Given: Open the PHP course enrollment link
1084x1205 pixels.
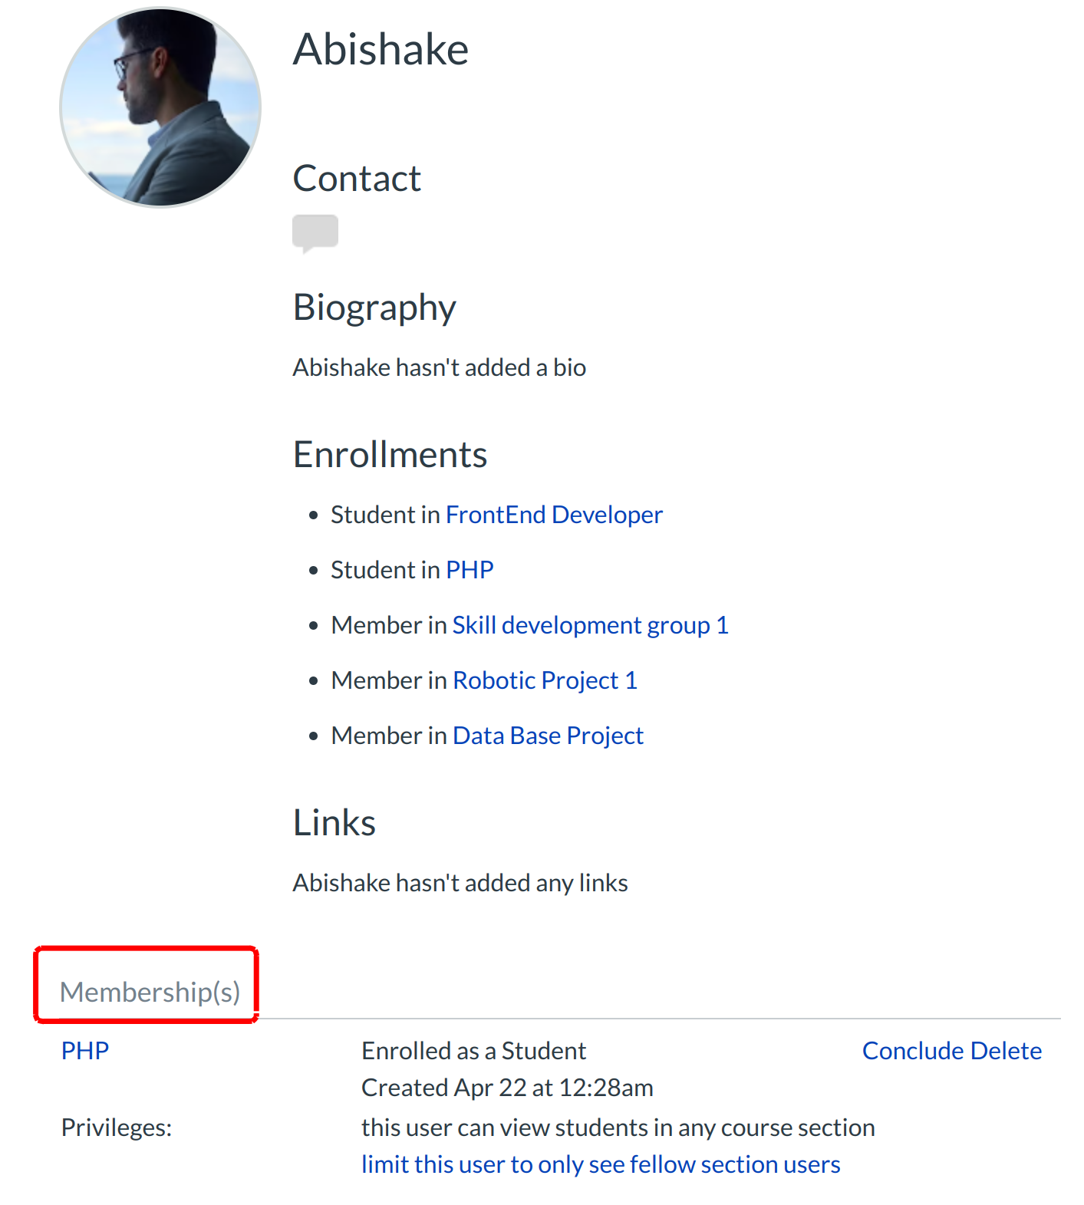Looking at the screenshot, I should coord(469,569).
